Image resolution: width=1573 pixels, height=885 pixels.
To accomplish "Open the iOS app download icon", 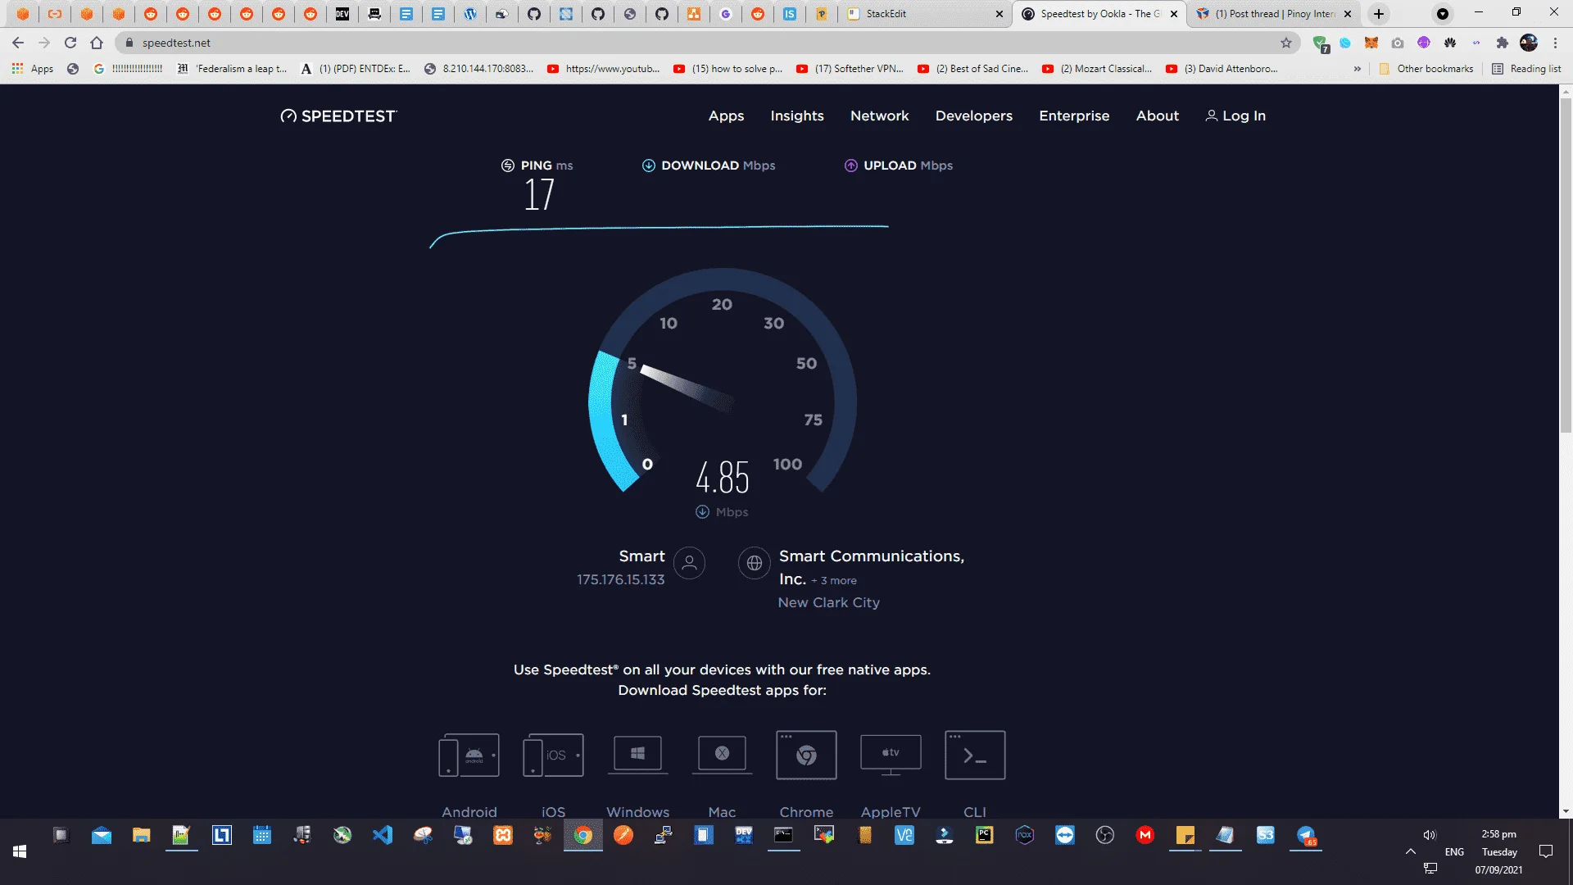I will click(553, 755).
